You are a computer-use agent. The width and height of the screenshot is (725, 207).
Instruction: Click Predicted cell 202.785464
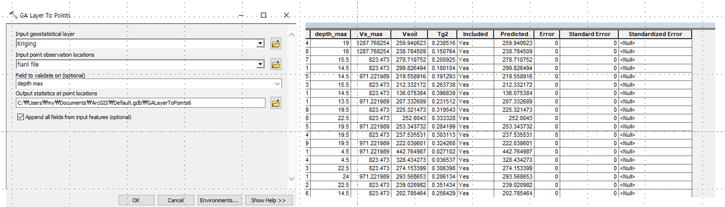(x=514, y=193)
